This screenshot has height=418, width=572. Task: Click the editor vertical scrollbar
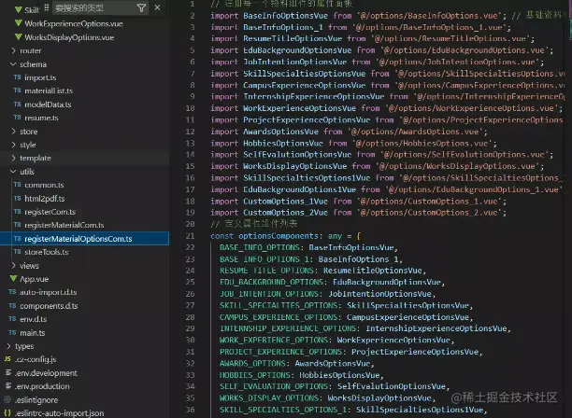click(569, 209)
